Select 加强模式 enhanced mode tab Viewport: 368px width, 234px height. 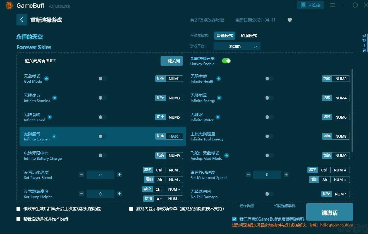pos(249,36)
